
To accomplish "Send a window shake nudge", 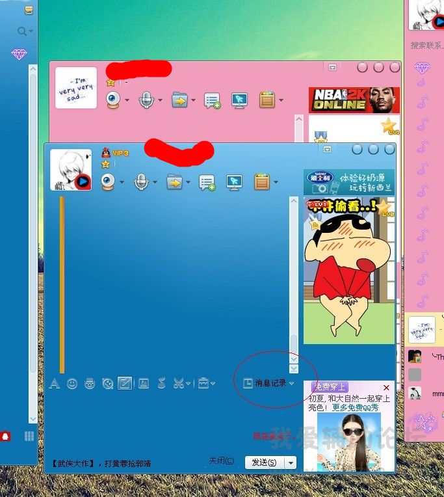I will point(108,384).
